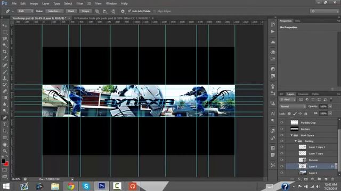This screenshot has width=341, height=191.
Task: Select the Magic Wand tool
Action: (x=5, y=45)
